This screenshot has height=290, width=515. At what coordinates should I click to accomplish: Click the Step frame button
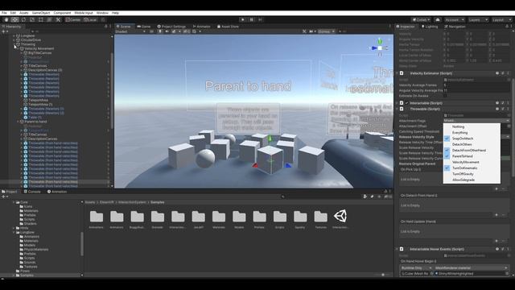[260, 19]
